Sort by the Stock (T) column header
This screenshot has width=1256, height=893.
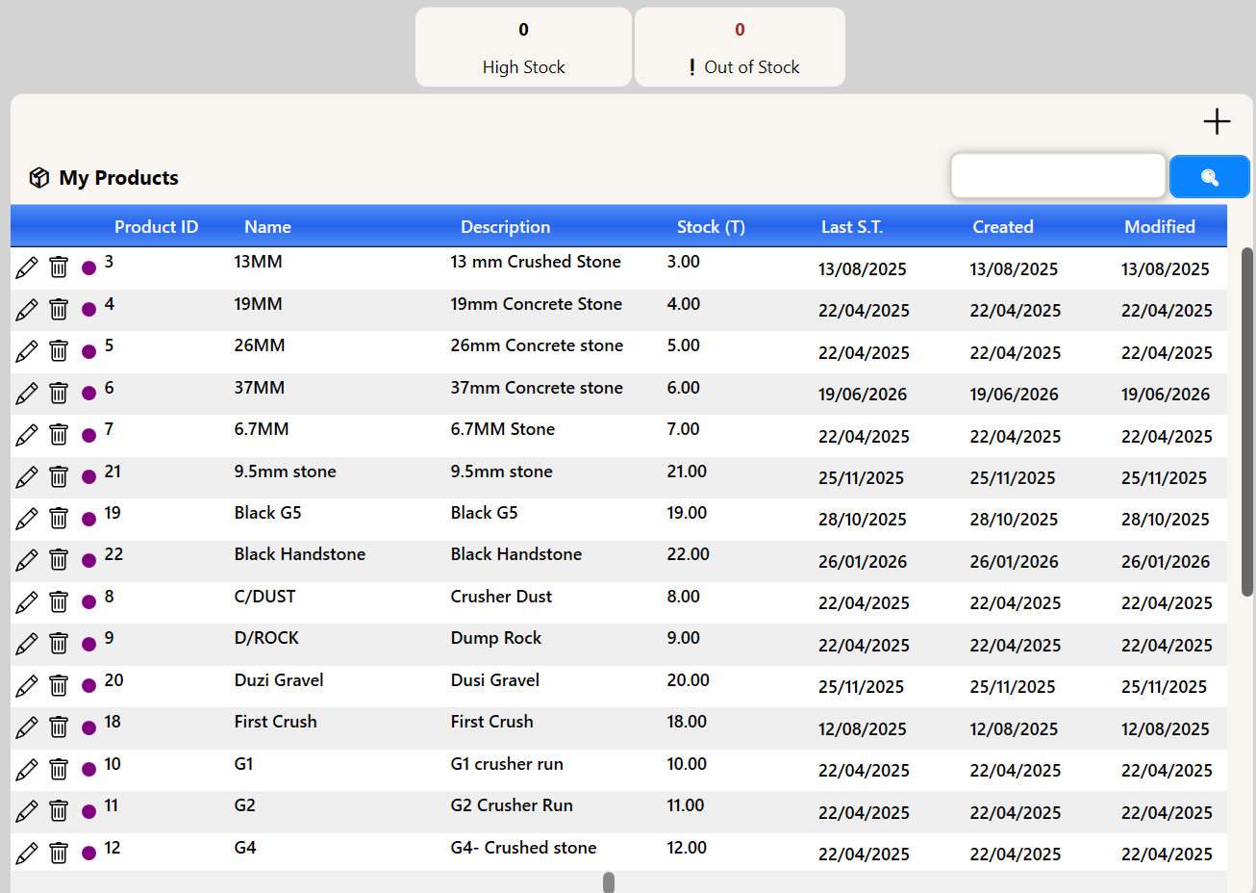(711, 227)
